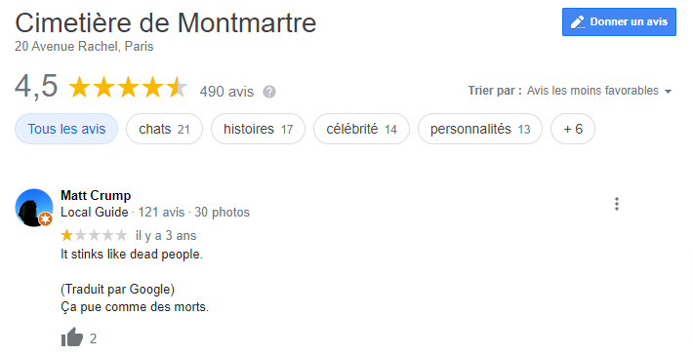This screenshot has width=693, height=355.
Task: Click the 121 avis · 30 photos reviewer info
Action: pyautogui.click(x=193, y=213)
